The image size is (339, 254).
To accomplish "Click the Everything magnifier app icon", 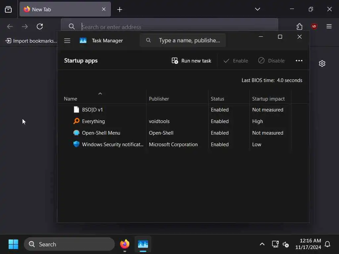I will coord(76,121).
